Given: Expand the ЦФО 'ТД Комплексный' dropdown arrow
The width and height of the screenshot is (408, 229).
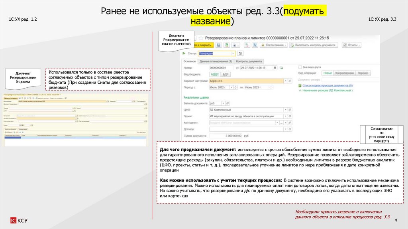Looking at the screenshot, I should click(285, 110).
